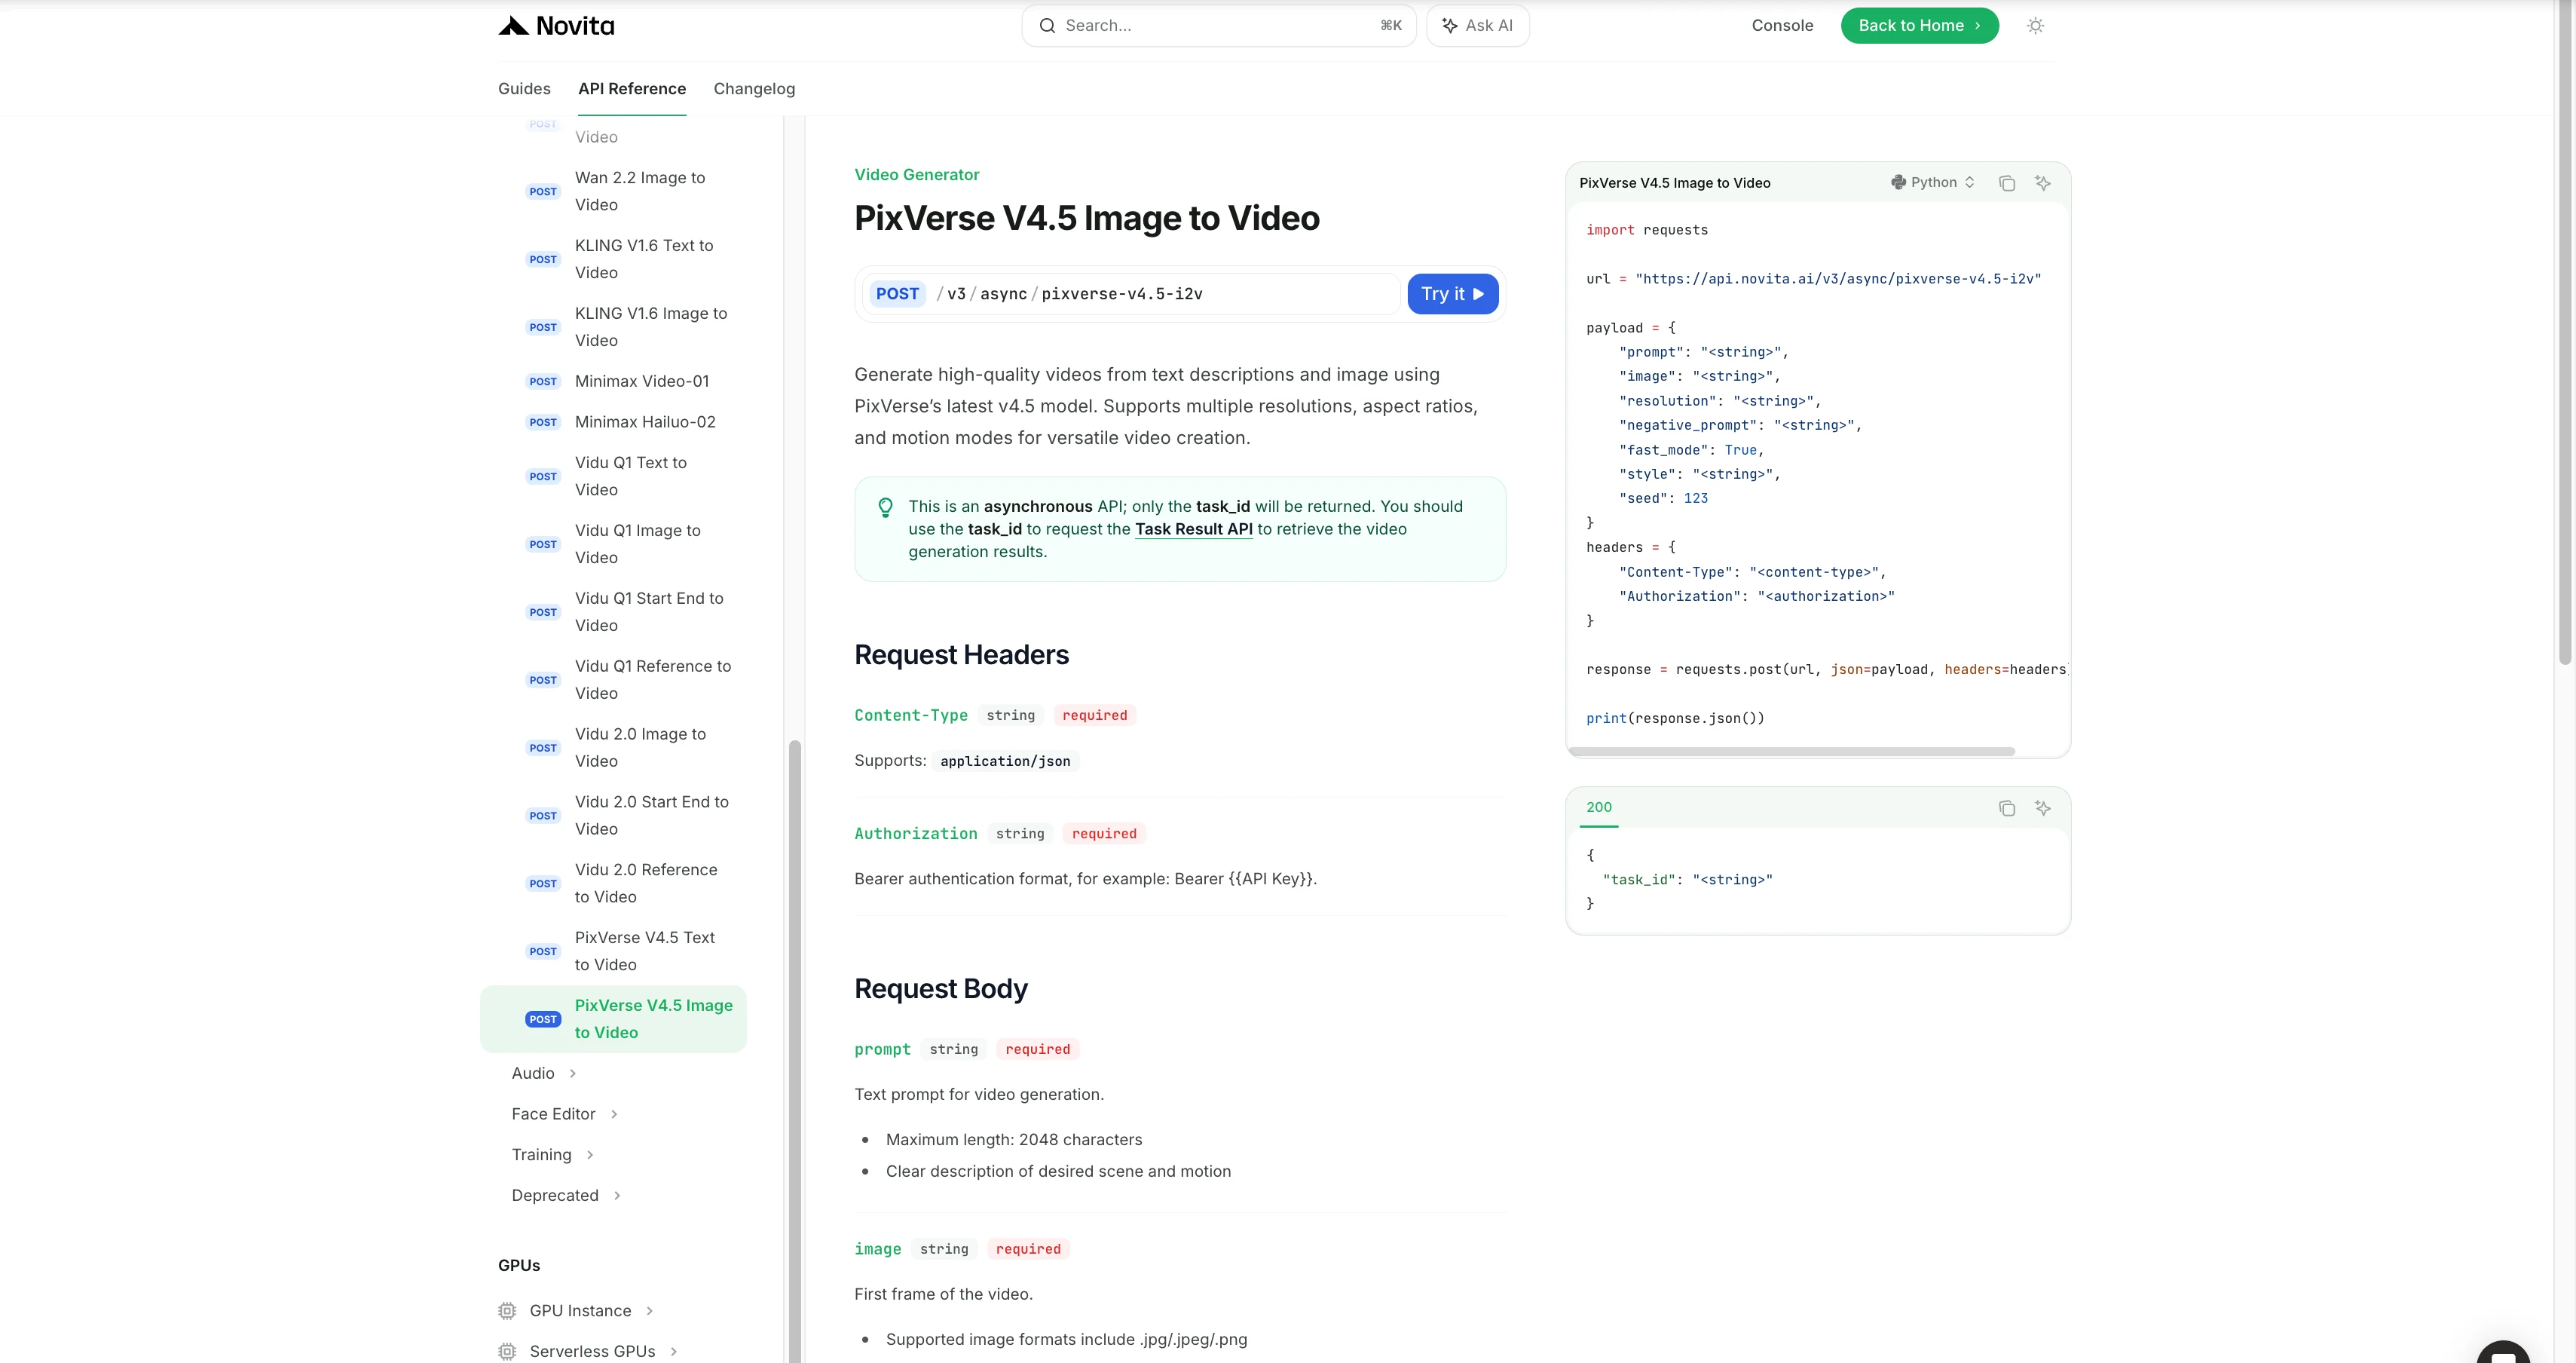Click the Serverless GPUs chip icon
2576x1363 pixels.
pyautogui.click(x=507, y=1352)
